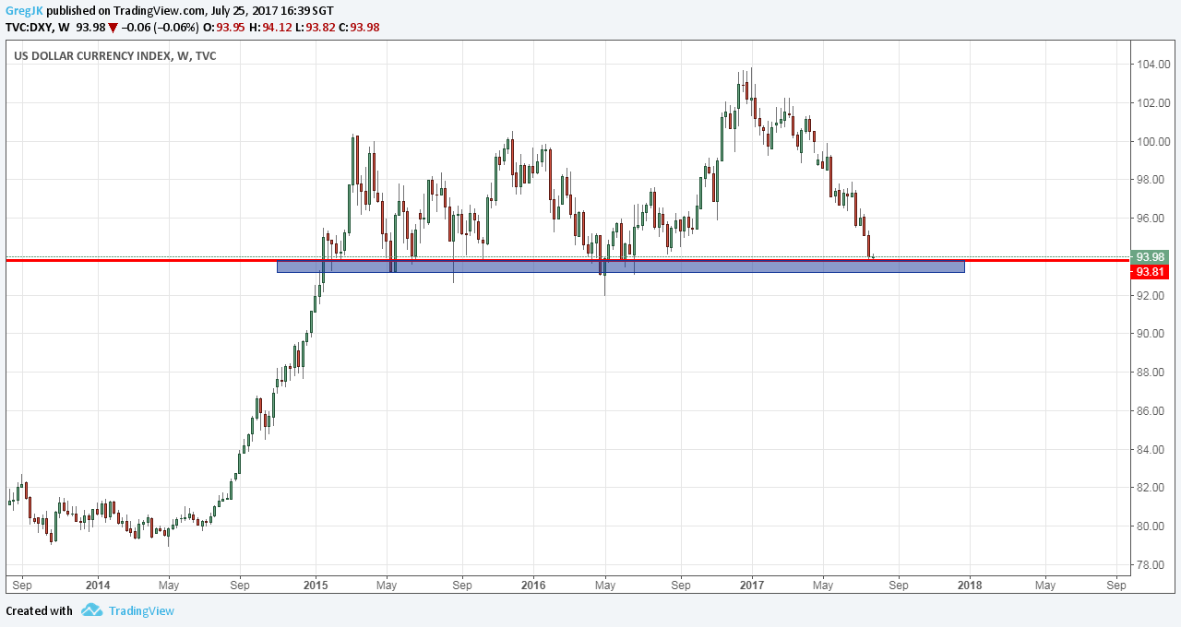The height and width of the screenshot is (627, 1181).
Task: Click the O:93.95 open value
Action: (x=226, y=28)
